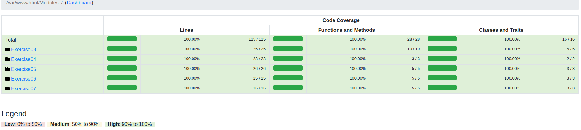Click the 3 / 3 functions count for Exercise04

pos(416,59)
